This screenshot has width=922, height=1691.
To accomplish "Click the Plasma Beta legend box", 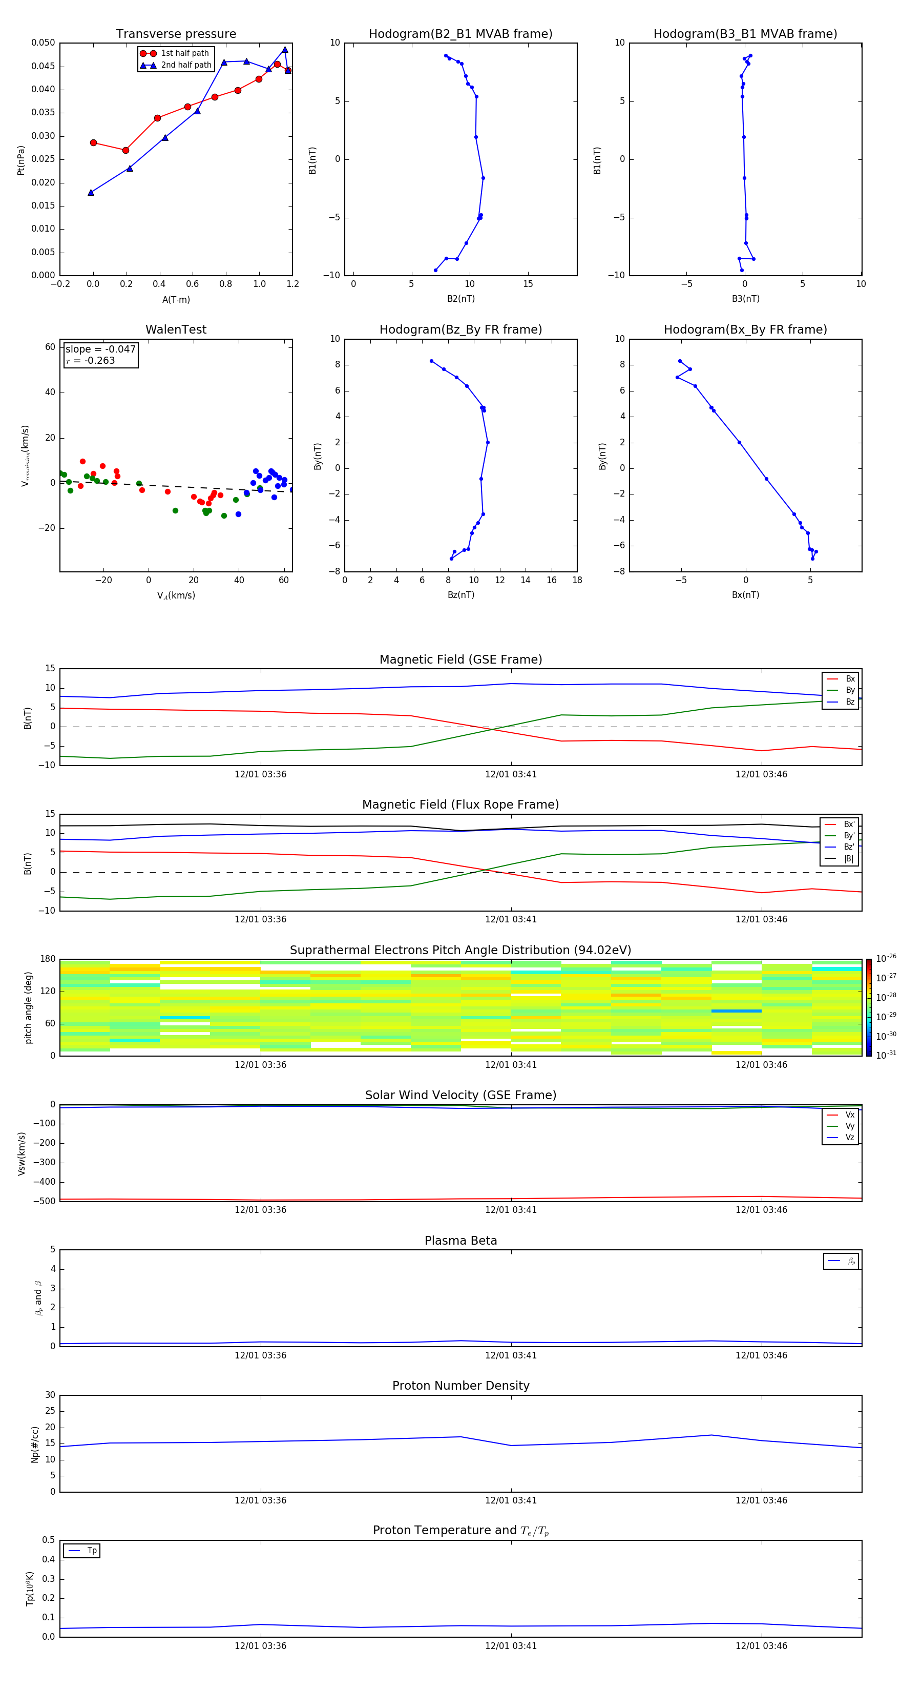I will (841, 1261).
